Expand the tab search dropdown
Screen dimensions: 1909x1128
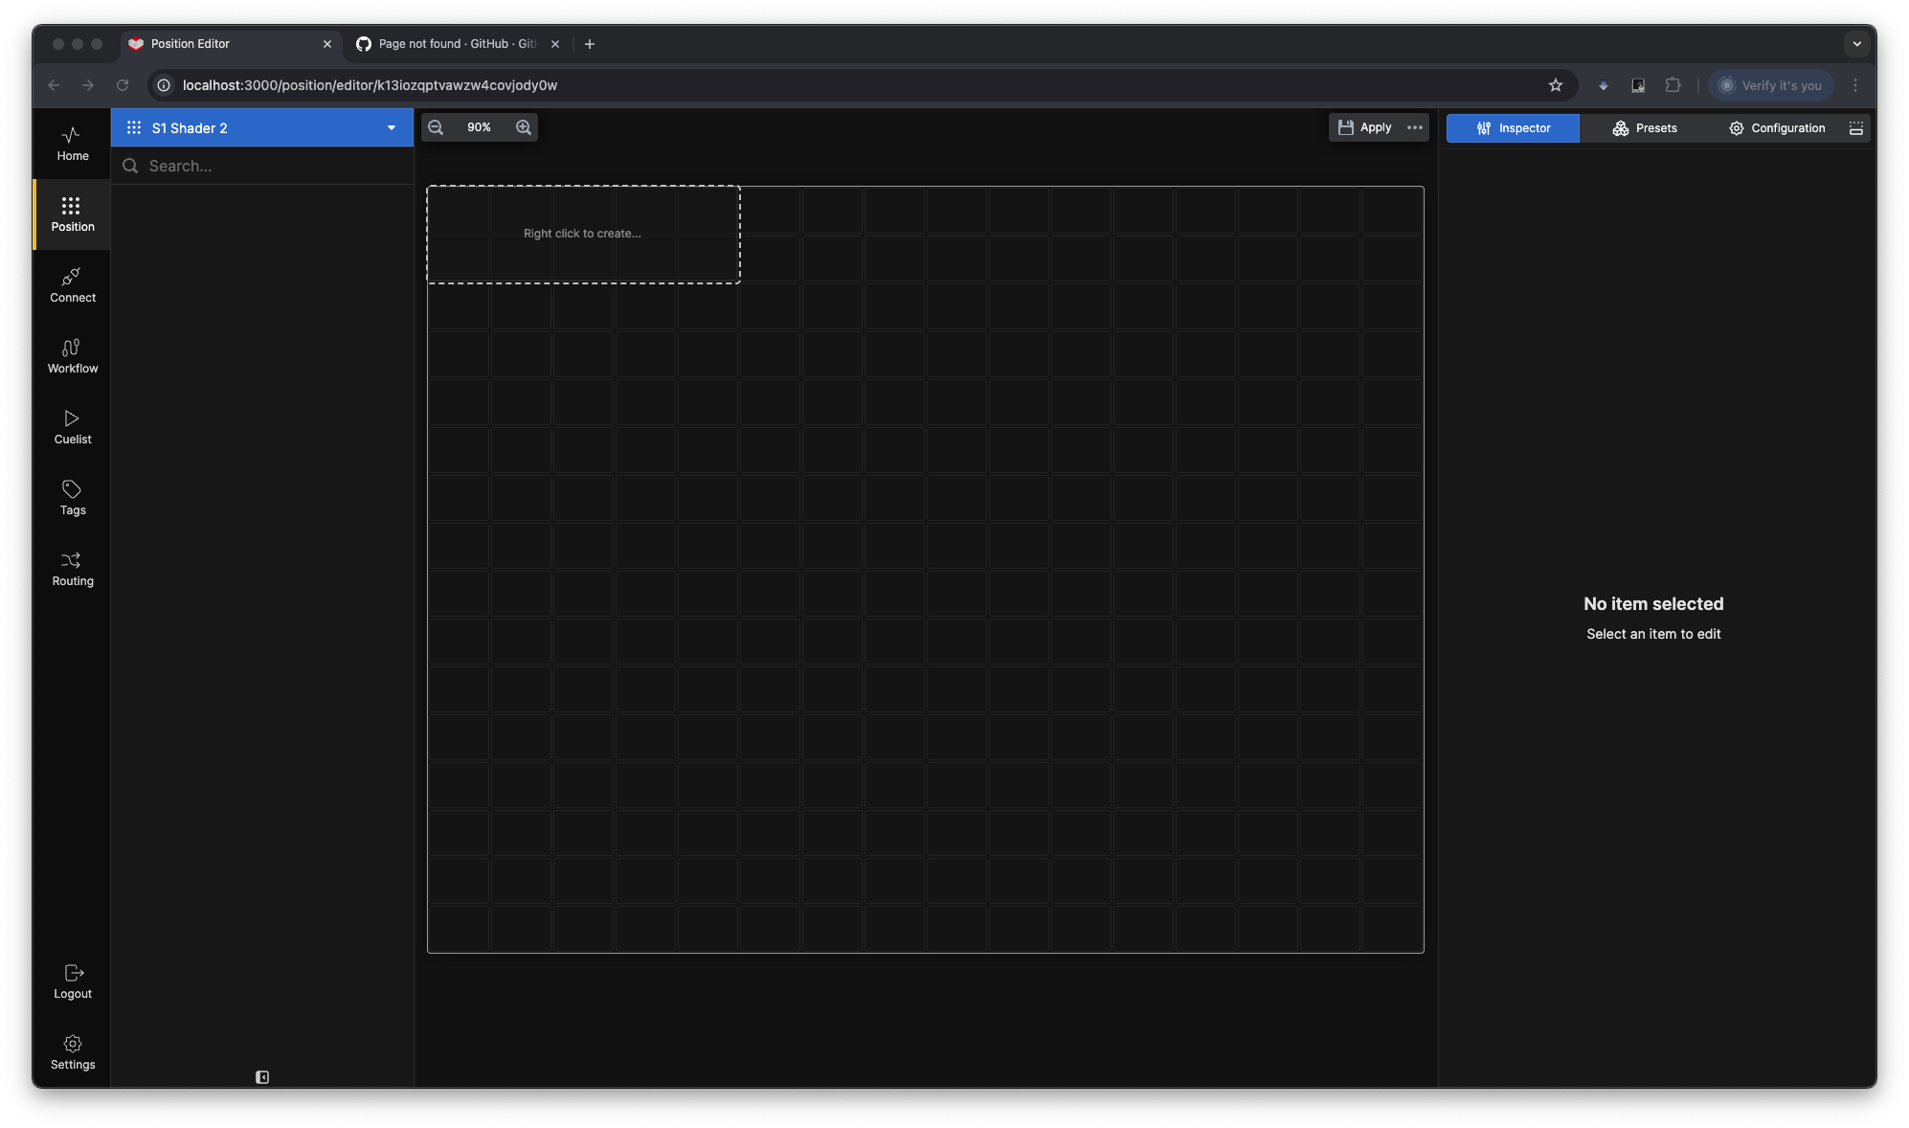pyautogui.click(x=1856, y=44)
